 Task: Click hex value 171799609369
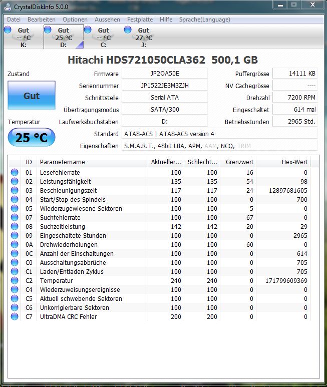coord(286,281)
